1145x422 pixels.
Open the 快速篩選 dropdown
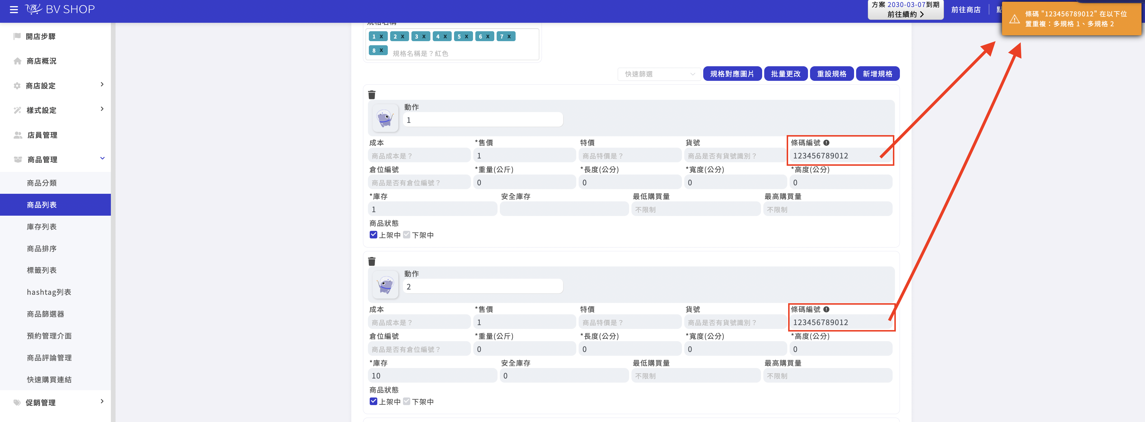[659, 74]
